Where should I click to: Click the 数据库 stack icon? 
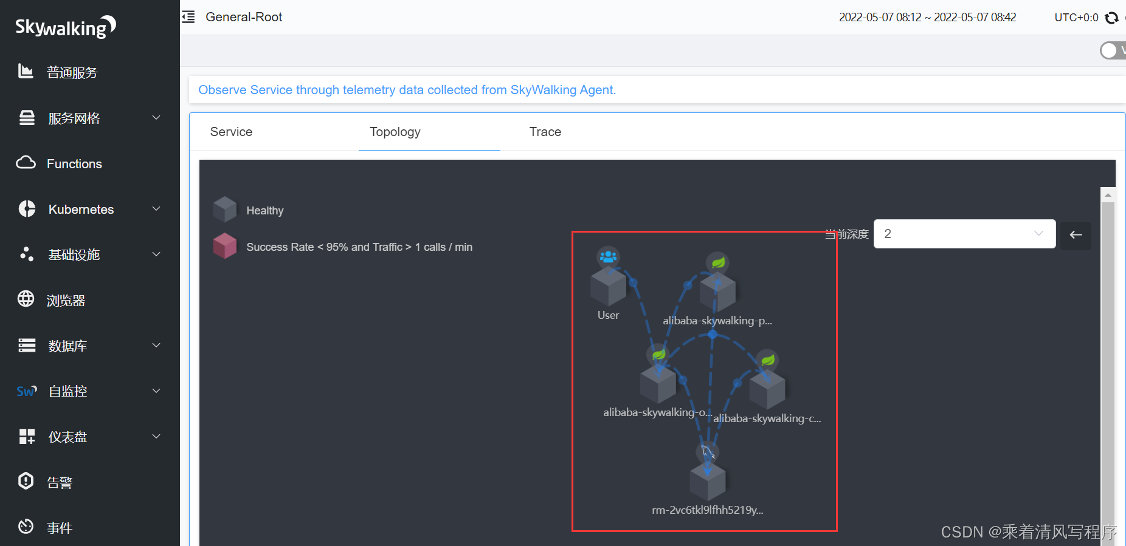pos(27,345)
